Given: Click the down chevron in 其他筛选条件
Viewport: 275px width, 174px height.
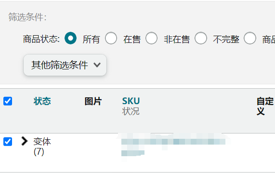Looking at the screenshot, I should click(97, 65).
